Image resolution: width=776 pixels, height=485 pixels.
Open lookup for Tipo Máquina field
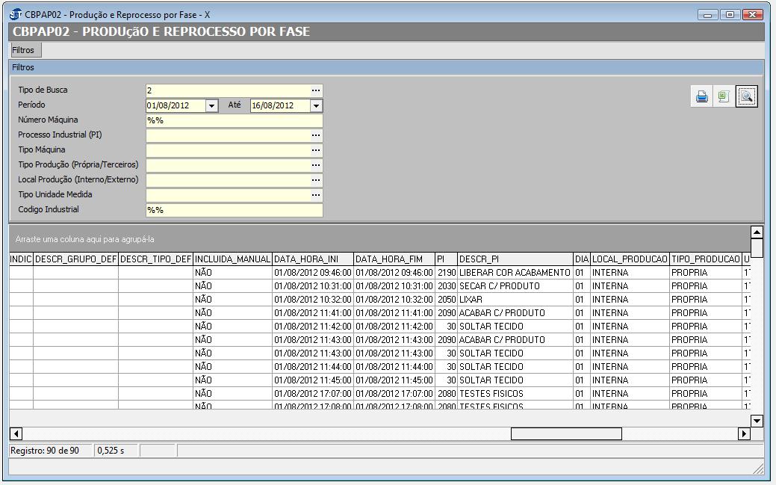(x=316, y=150)
